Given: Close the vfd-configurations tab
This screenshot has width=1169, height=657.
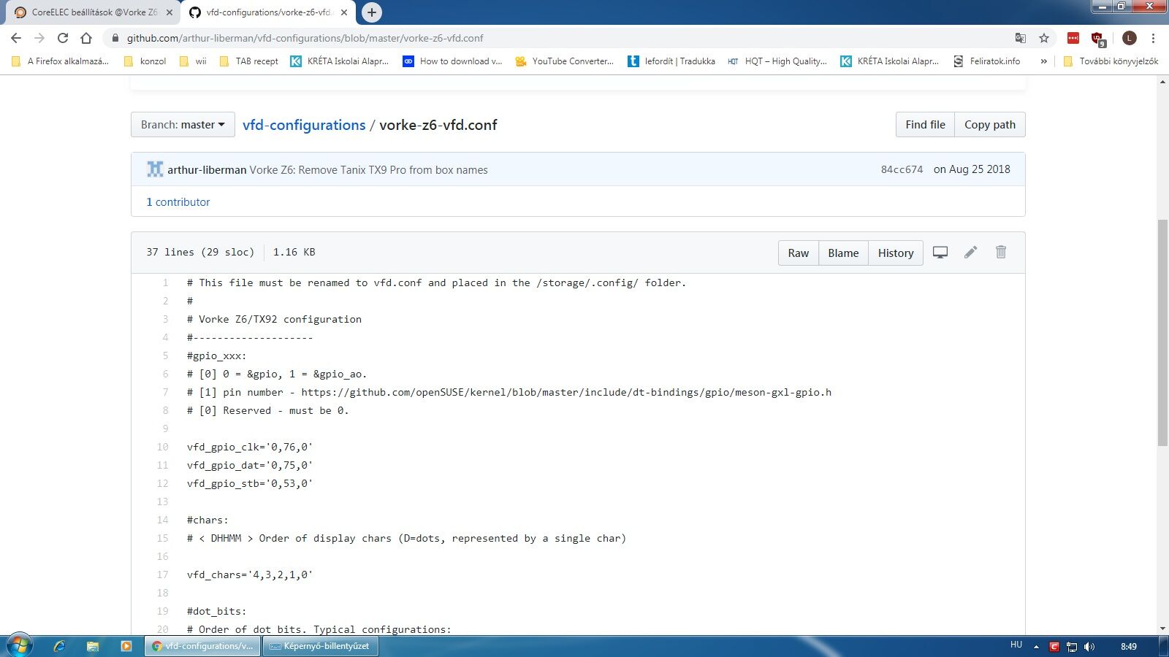Looking at the screenshot, I should tap(344, 12).
